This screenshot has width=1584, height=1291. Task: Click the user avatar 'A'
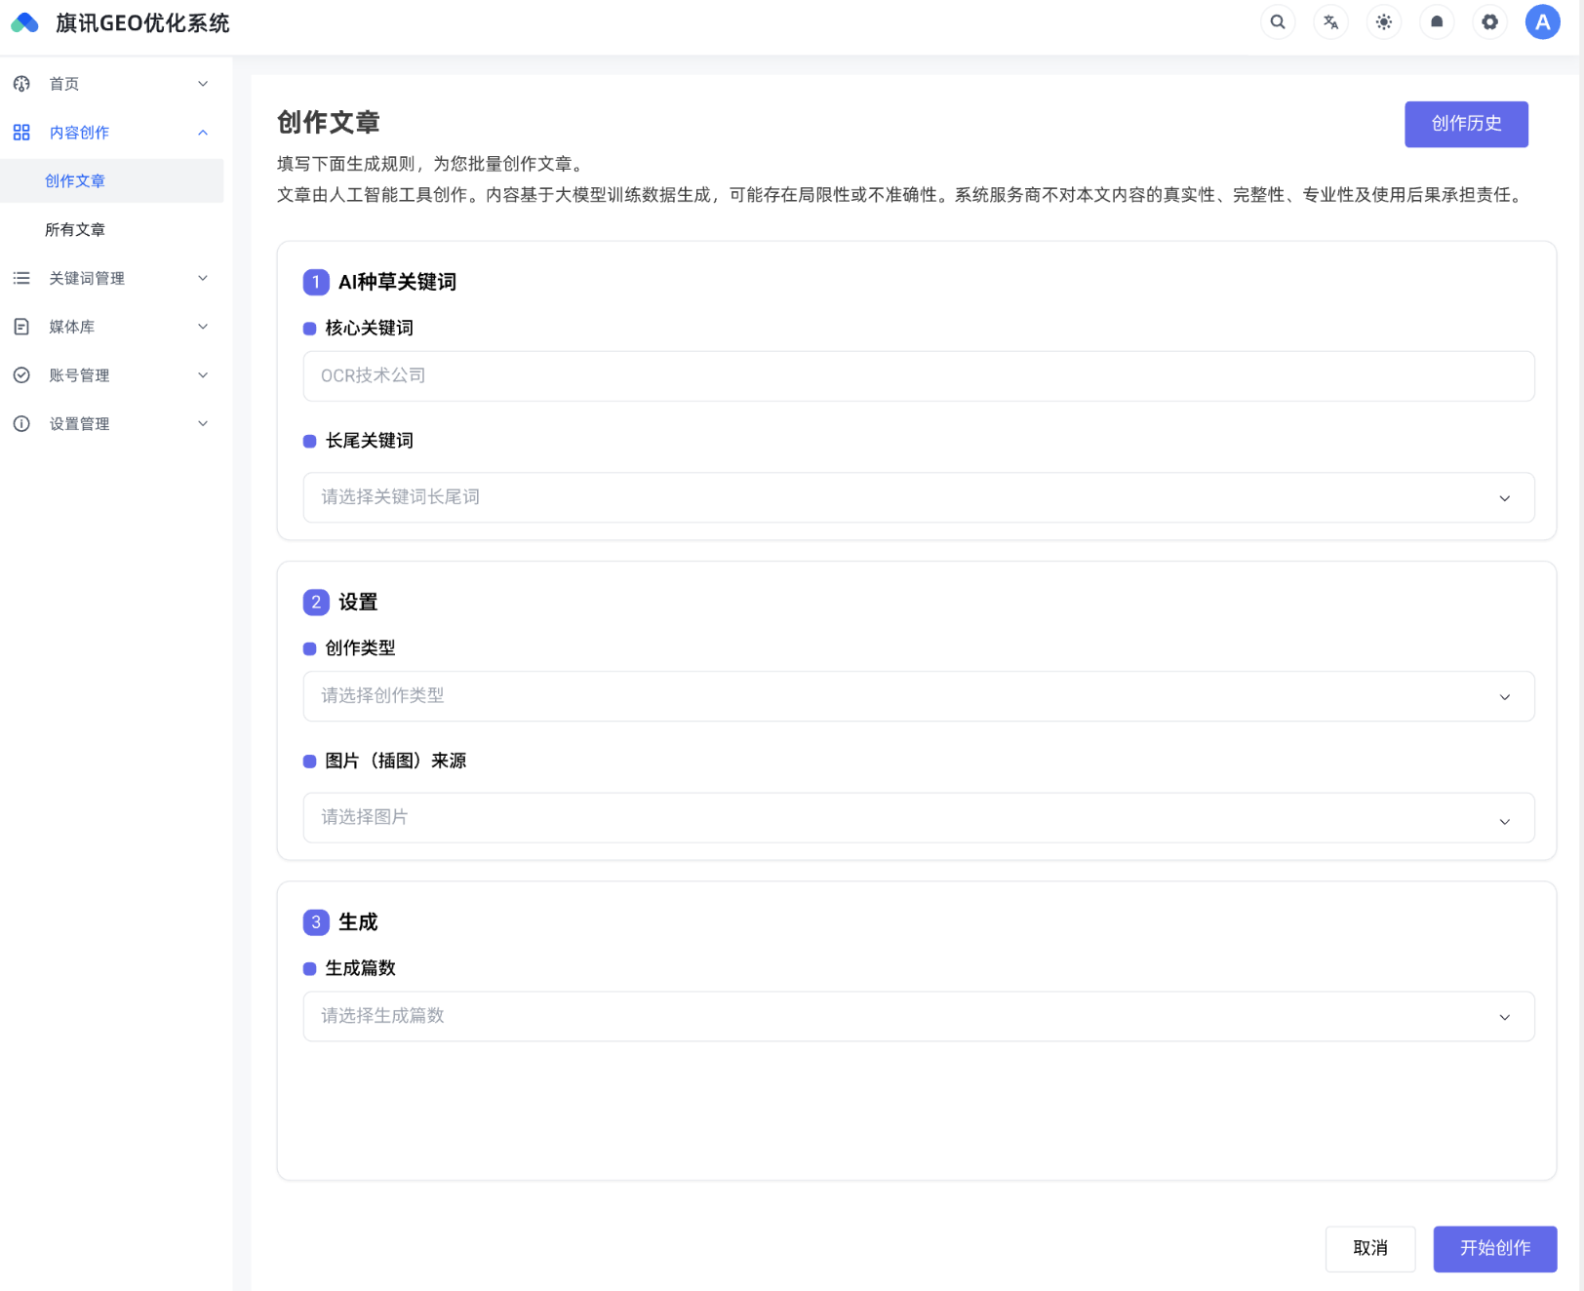[1542, 22]
